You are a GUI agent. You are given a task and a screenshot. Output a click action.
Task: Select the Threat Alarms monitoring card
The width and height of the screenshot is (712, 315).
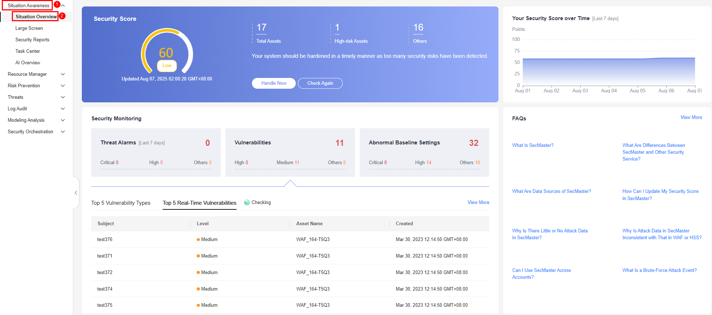click(x=156, y=152)
